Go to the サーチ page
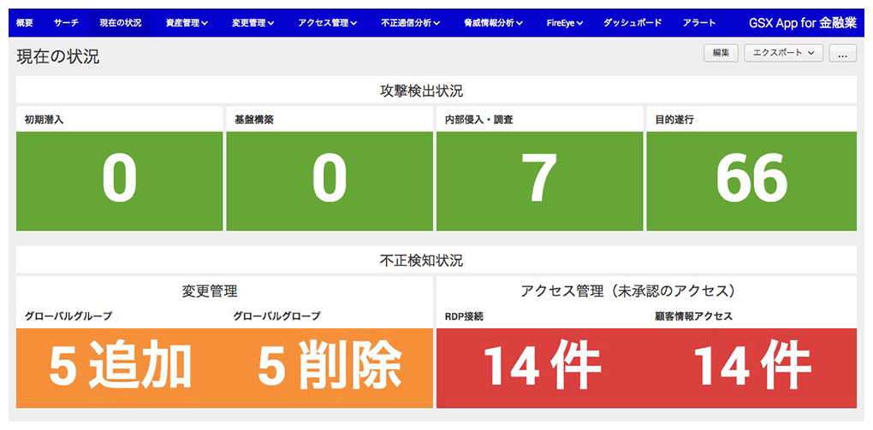The height and width of the screenshot is (430, 873). [x=66, y=23]
